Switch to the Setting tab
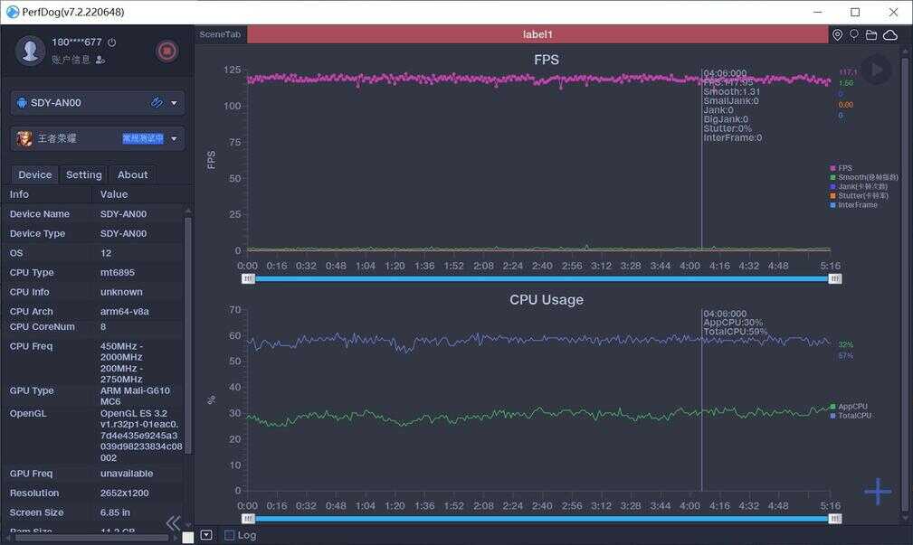 (x=83, y=174)
